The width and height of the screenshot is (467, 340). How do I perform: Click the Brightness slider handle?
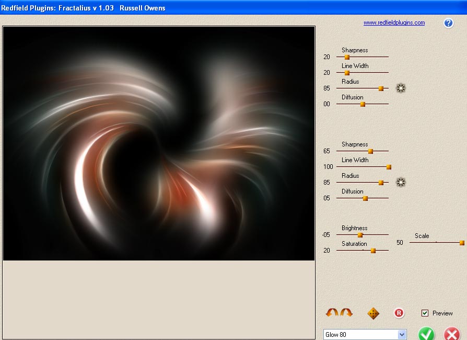360,235
